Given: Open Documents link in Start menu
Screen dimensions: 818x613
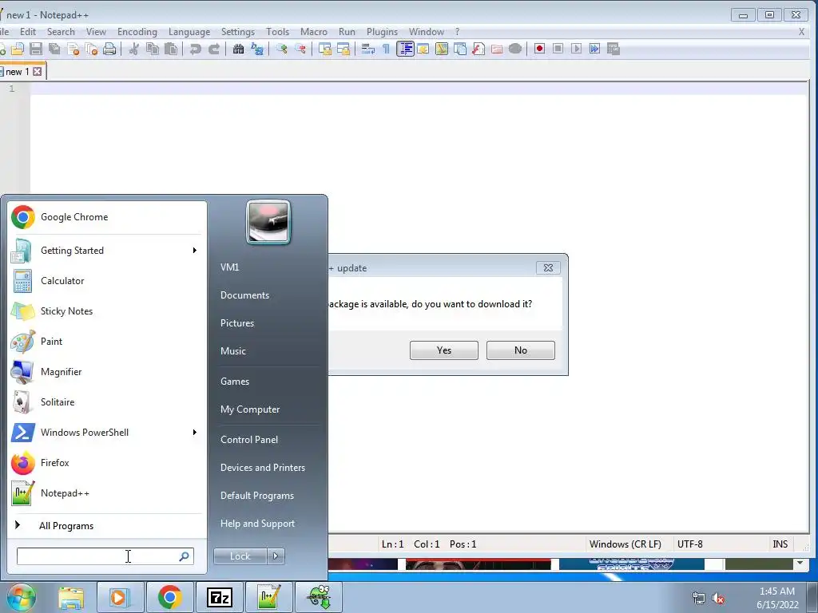Looking at the screenshot, I should tap(244, 295).
